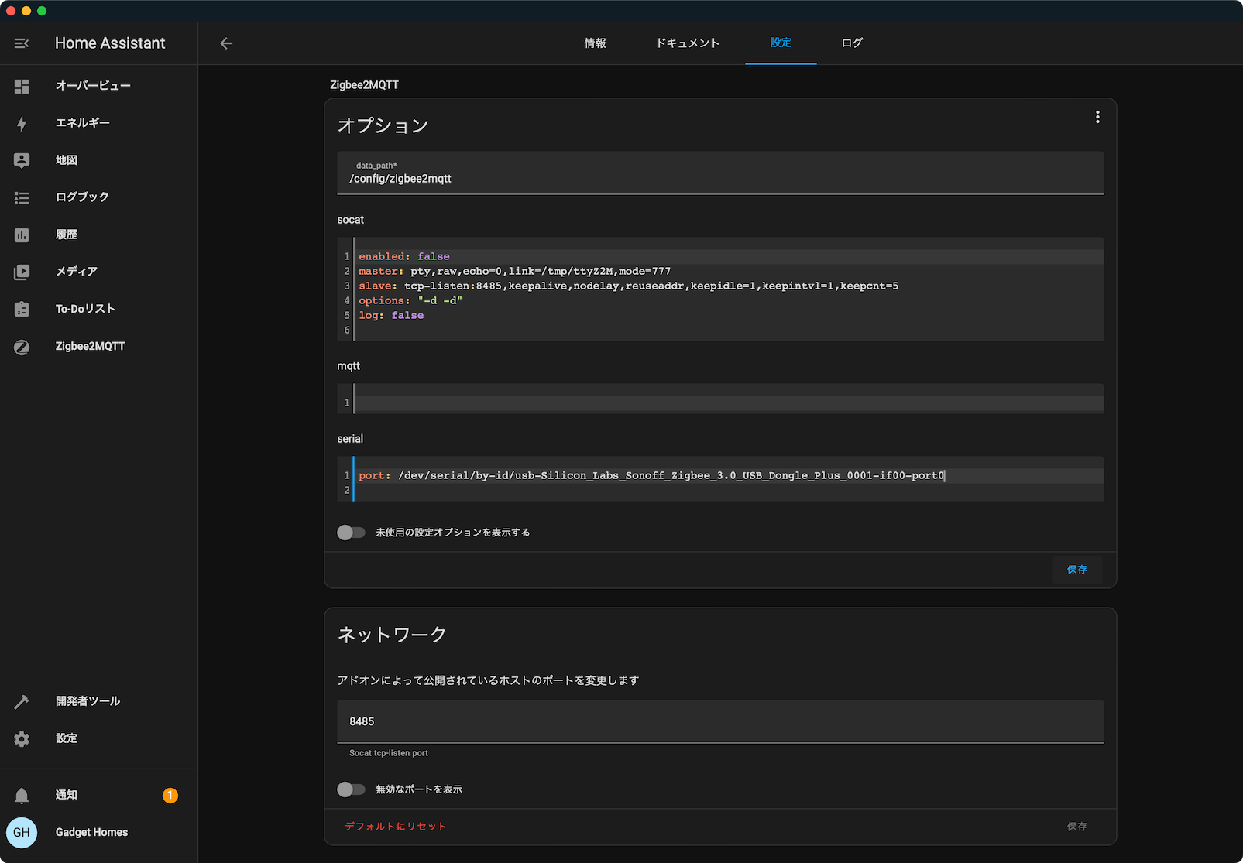Open the Map sidebar icon

pos(22,160)
